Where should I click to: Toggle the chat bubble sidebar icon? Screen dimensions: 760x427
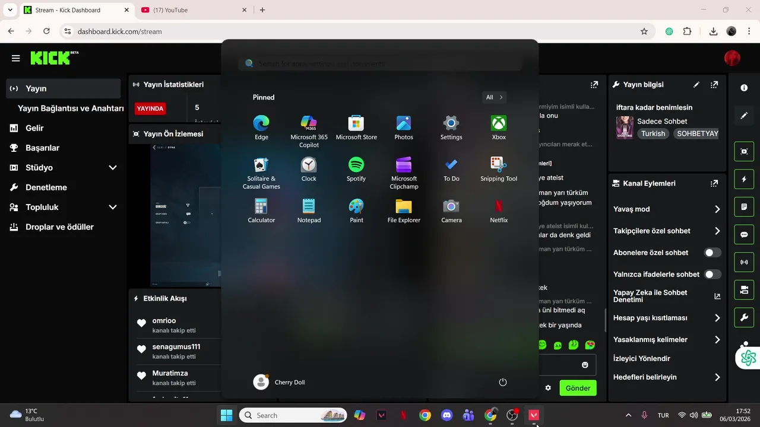(744, 234)
